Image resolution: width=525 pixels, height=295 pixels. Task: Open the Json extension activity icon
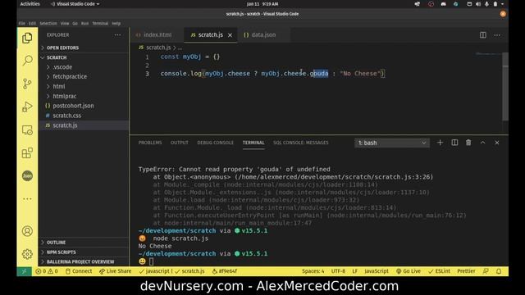27,175
